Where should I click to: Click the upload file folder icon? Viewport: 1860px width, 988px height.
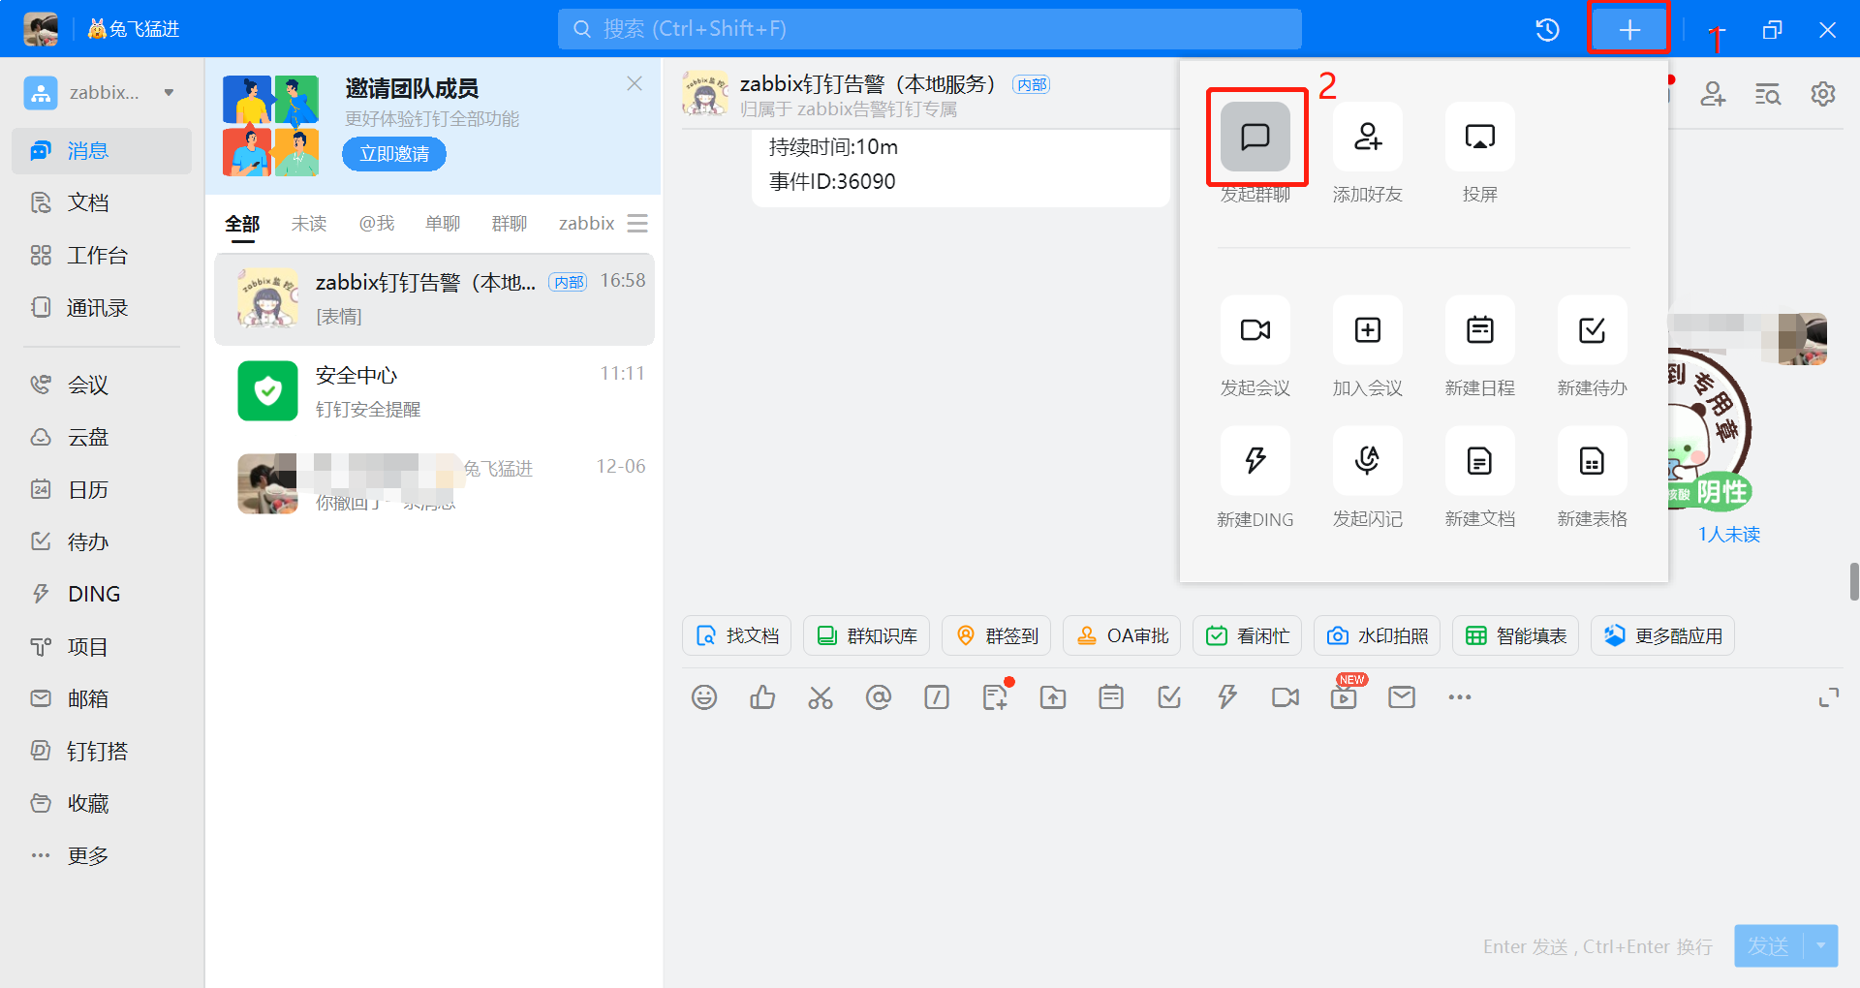1053,697
